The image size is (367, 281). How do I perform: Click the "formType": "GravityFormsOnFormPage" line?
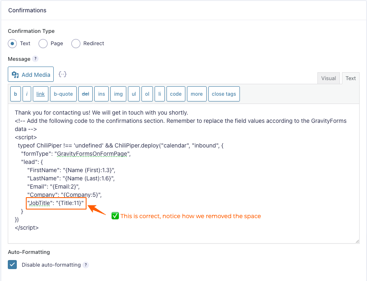point(76,154)
